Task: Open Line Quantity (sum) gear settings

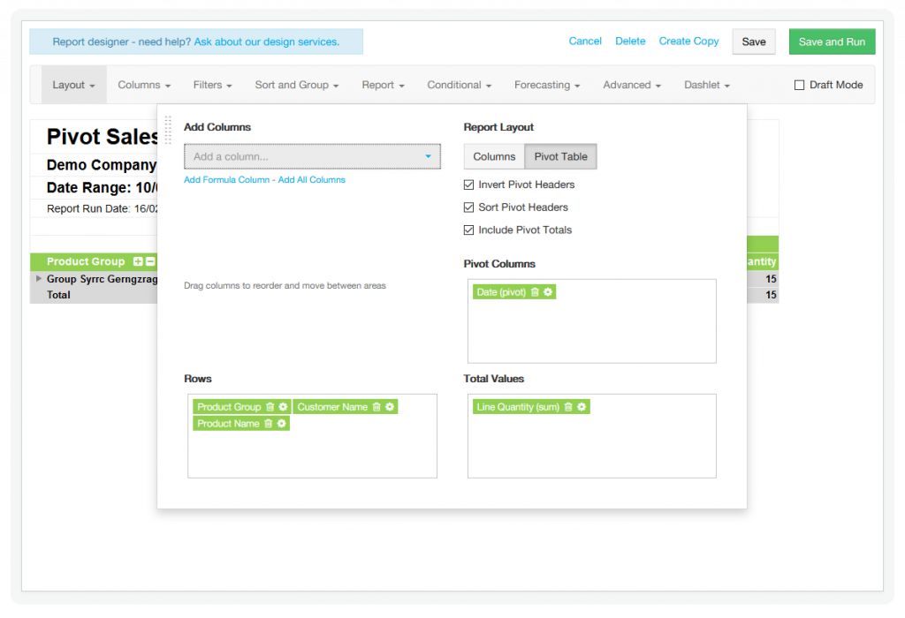Action: pyautogui.click(x=582, y=407)
